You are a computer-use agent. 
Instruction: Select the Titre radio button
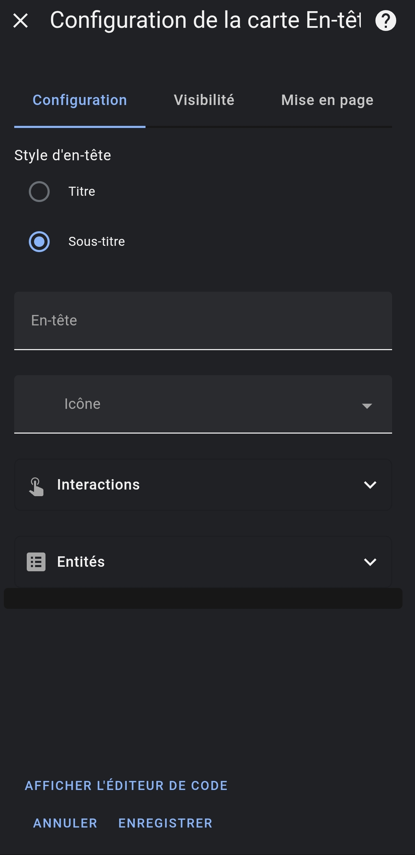(x=39, y=192)
